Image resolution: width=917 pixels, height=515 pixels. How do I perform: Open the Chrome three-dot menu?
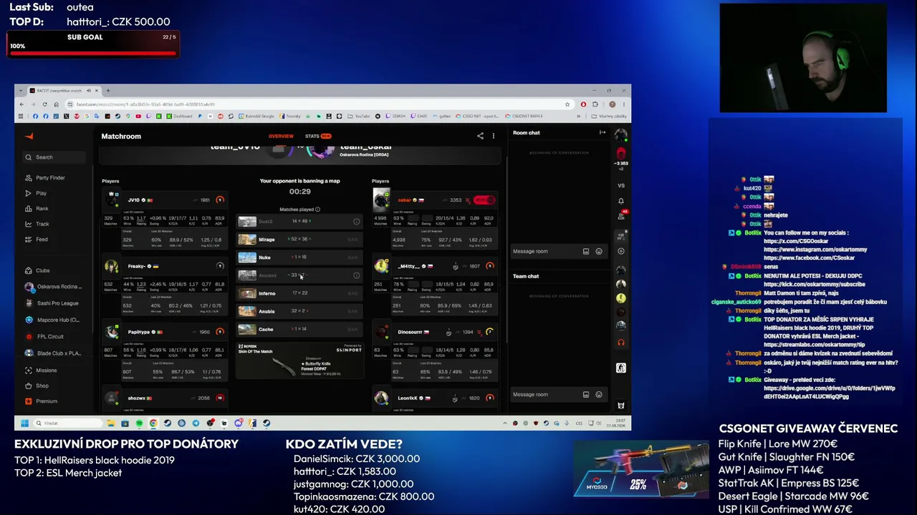point(623,104)
